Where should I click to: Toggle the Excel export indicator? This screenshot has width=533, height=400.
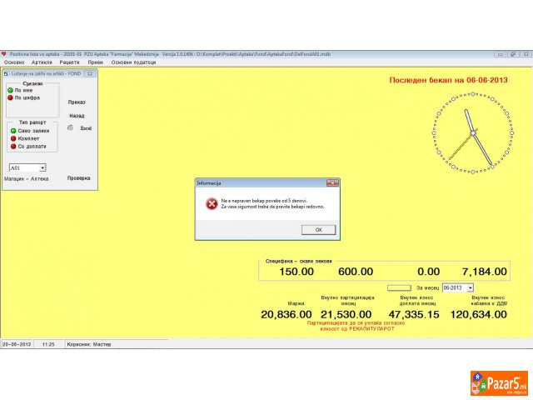point(71,128)
